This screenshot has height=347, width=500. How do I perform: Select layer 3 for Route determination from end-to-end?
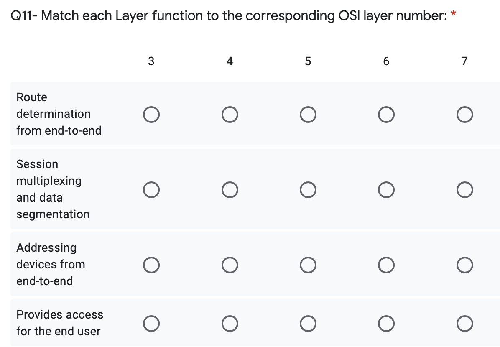[x=151, y=114]
